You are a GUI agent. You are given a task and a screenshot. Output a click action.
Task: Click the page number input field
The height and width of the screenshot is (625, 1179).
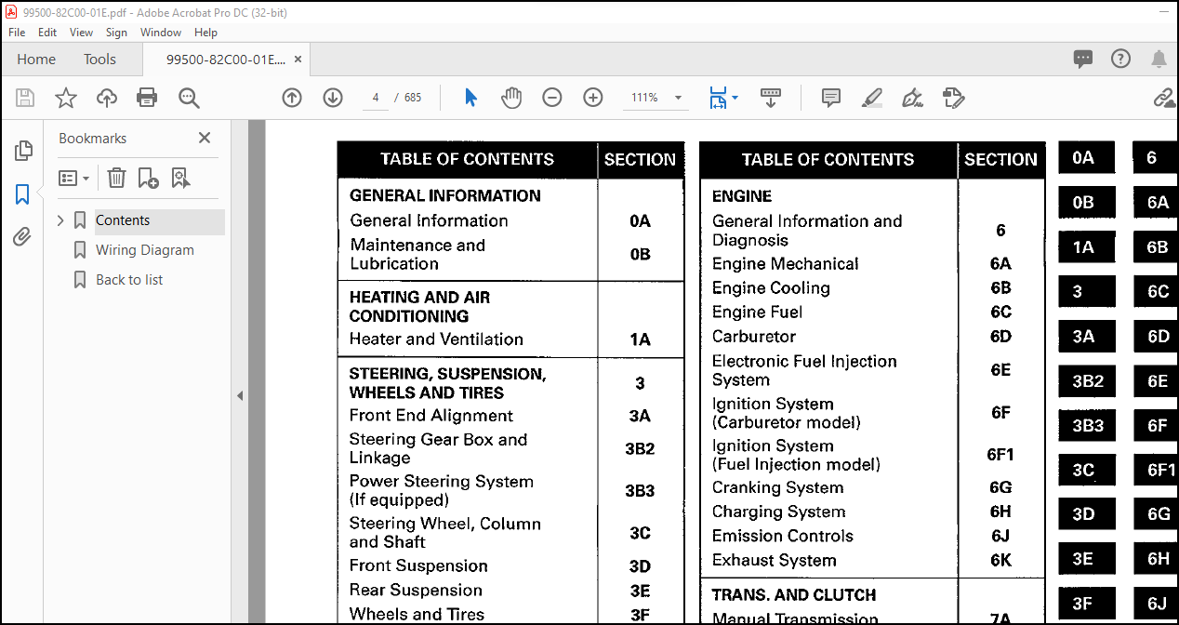click(375, 98)
